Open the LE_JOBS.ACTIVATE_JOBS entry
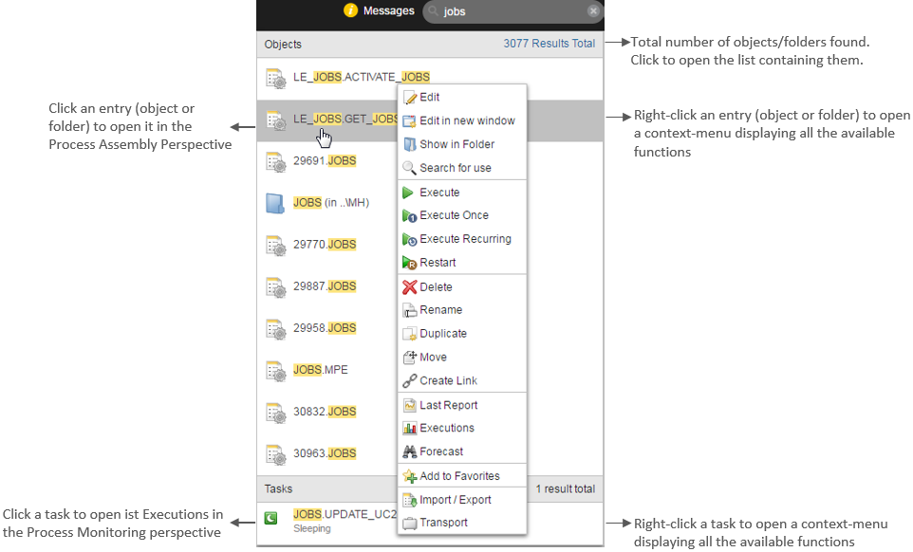913x552 pixels. click(362, 77)
